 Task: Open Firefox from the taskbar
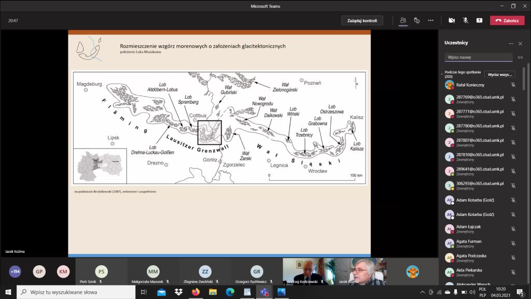(195, 292)
